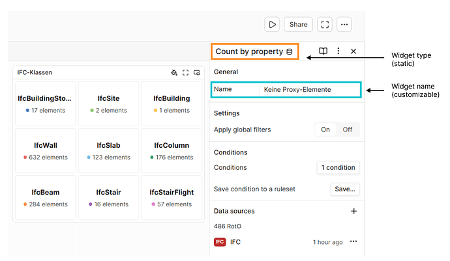
Task: Turn Apply global filters On
Action: click(325, 130)
